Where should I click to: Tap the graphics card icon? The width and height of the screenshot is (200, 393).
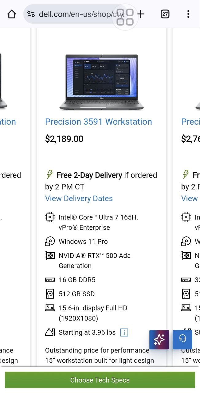pos(50,255)
